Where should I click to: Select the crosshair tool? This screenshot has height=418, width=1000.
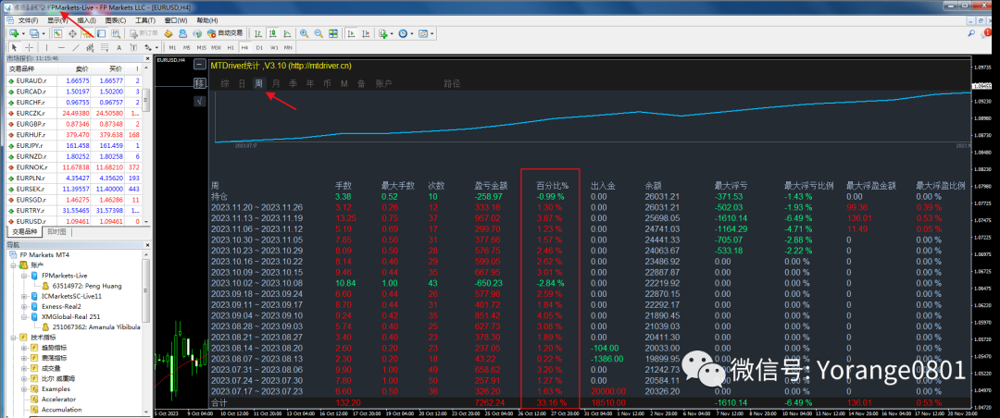coord(30,47)
